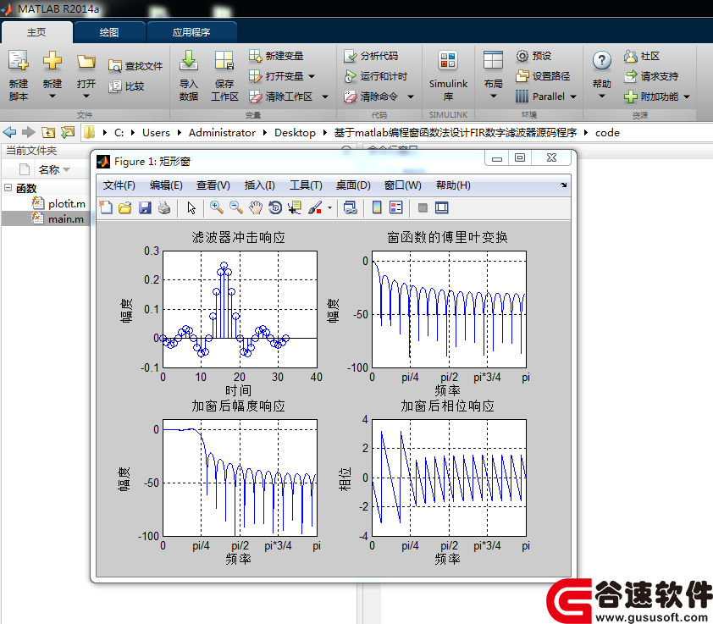Open the Desktop 桌面(D) menu in the figure
Image resolution: width=713 pixels, height=624 pixels.
[353, 185]
